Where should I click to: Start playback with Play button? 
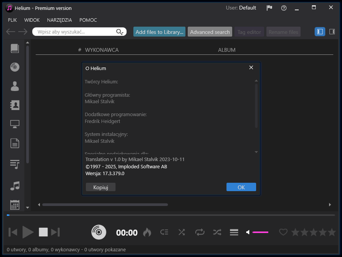click(28, 232)
